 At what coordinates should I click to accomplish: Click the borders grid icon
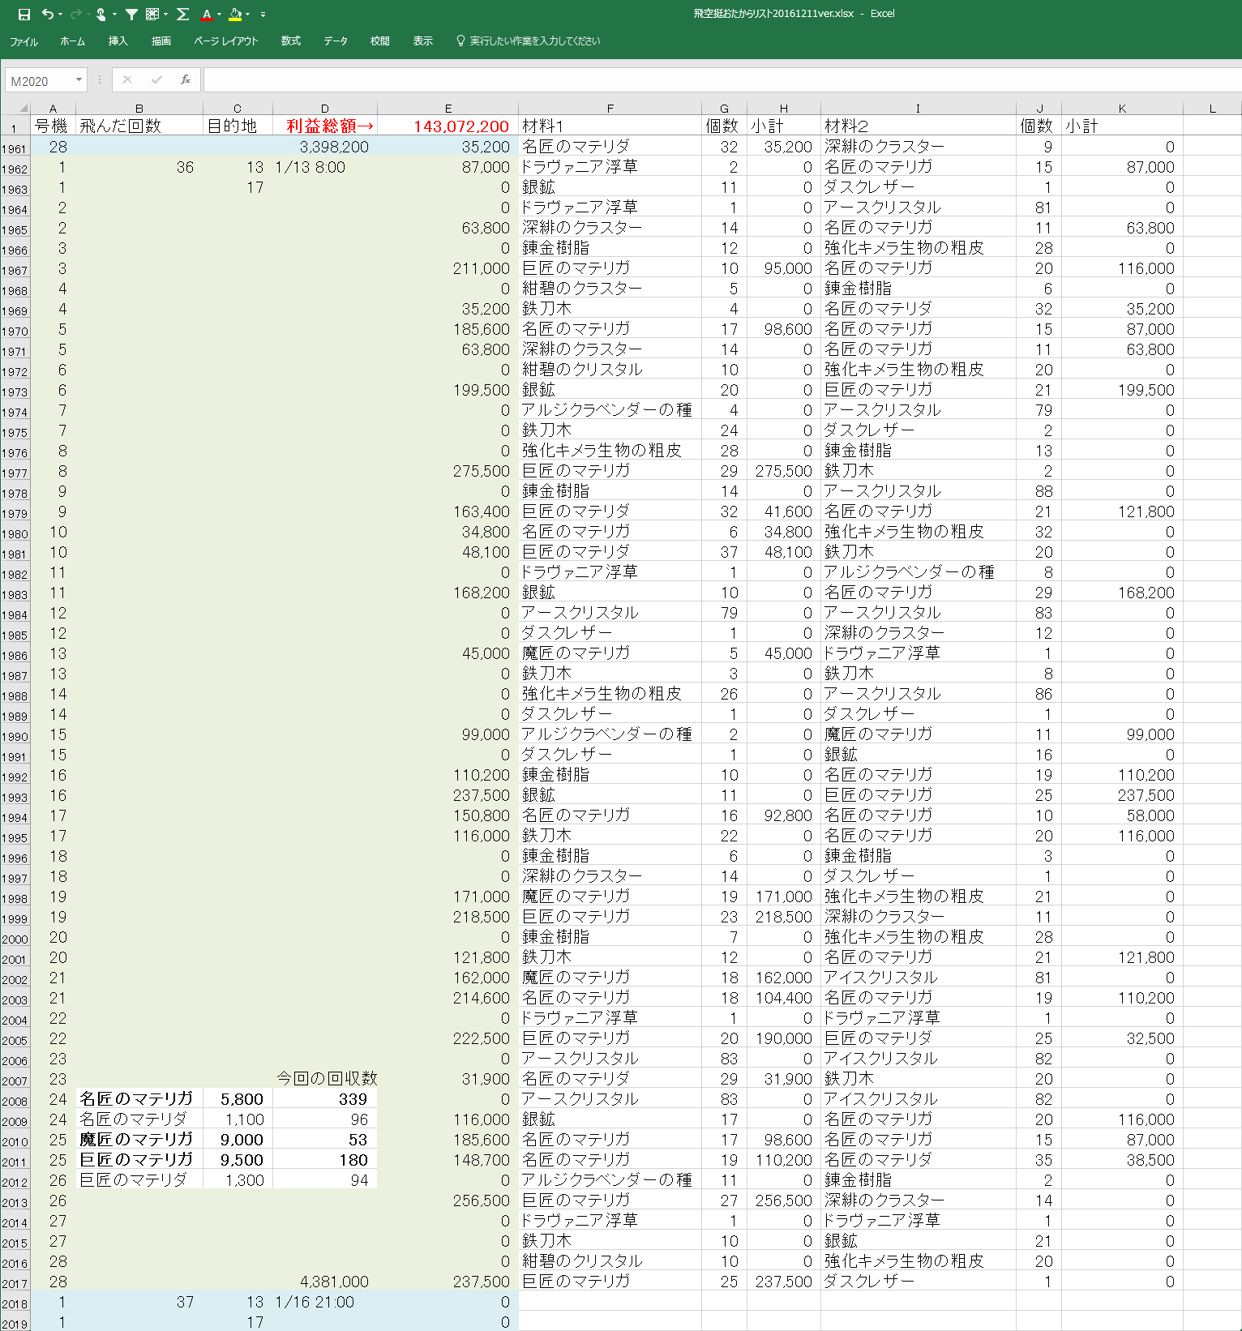pyautogui.click(x=152, y=14)
